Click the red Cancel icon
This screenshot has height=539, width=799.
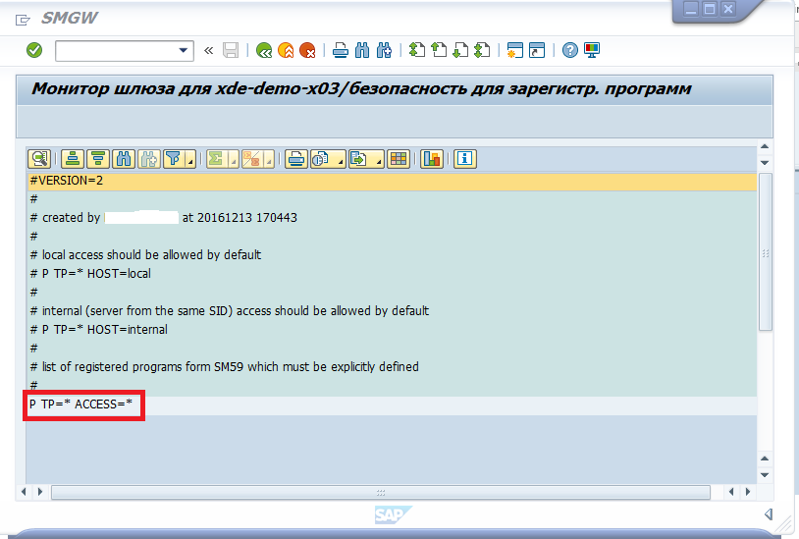(307, 50)
